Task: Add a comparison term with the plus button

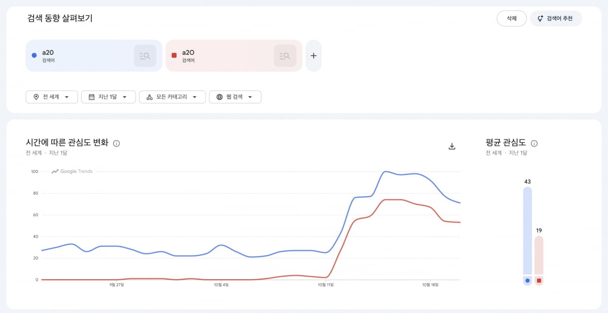Action: (x=314, y=56)
